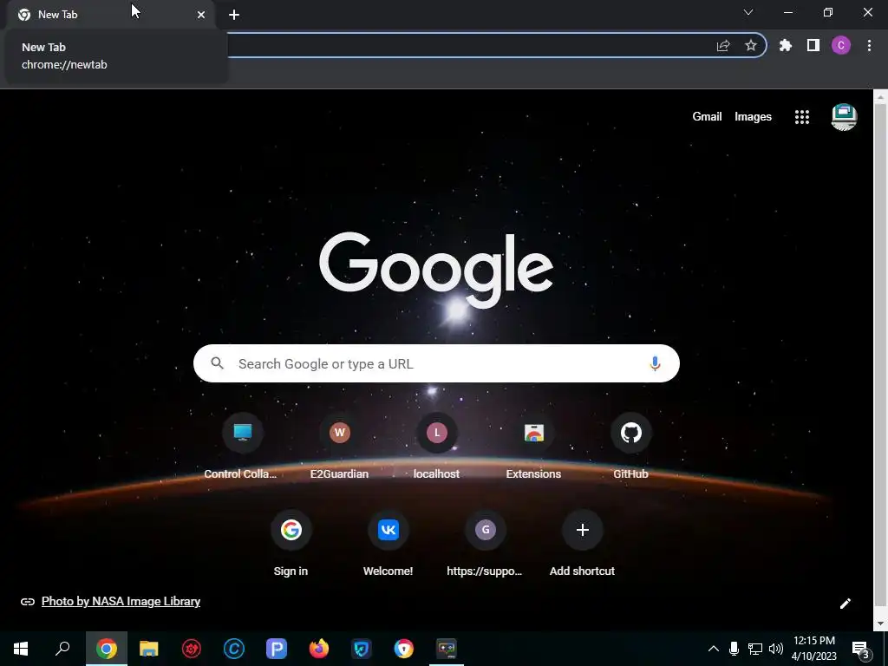Open network tray icon

click(x=755, y=649)
